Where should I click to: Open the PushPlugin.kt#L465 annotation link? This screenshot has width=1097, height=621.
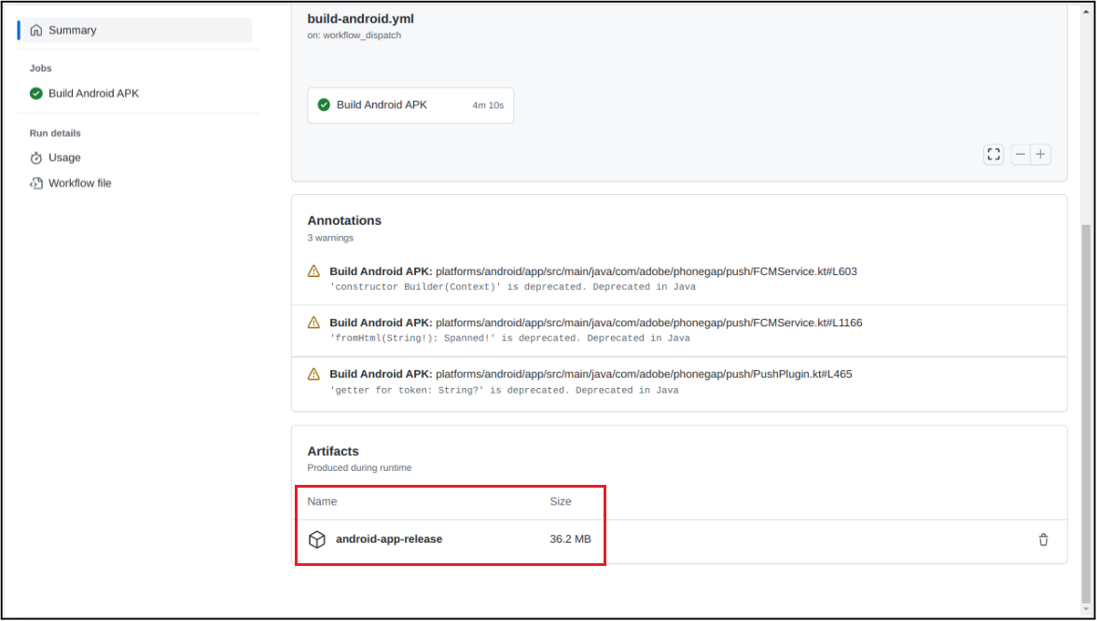tap(591, 374)
